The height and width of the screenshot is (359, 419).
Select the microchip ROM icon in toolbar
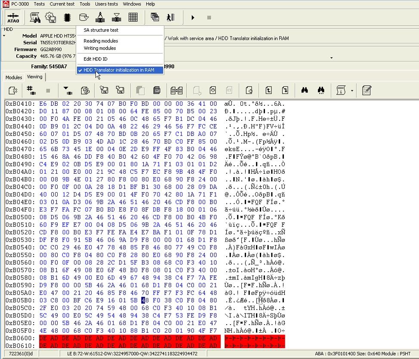pos(67,18)
